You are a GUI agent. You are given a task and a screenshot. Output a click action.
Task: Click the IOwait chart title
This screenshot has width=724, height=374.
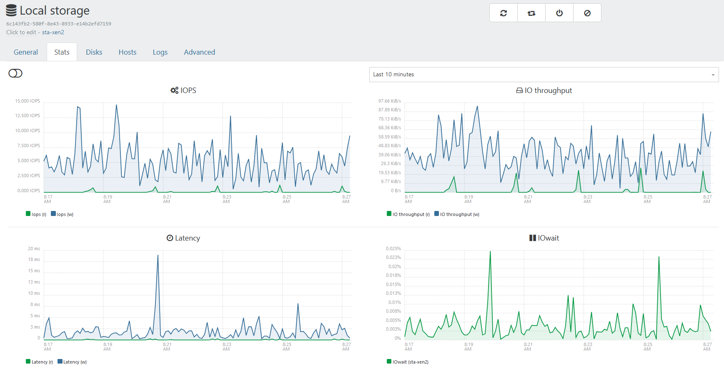tap(549, 238)
